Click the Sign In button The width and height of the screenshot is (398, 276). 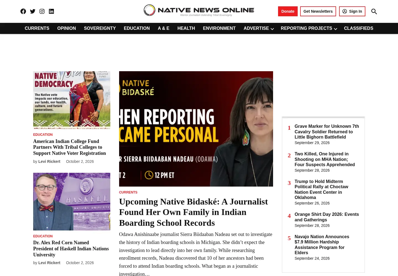pos(352,11)
